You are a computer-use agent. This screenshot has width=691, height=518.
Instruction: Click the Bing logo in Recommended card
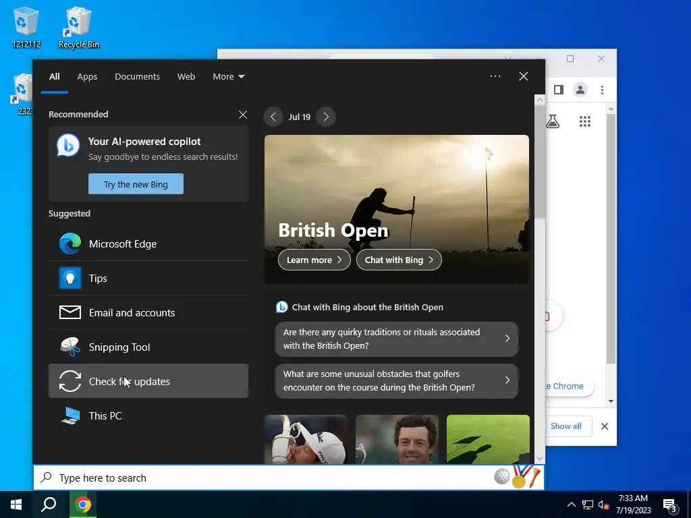coord(68,145)
